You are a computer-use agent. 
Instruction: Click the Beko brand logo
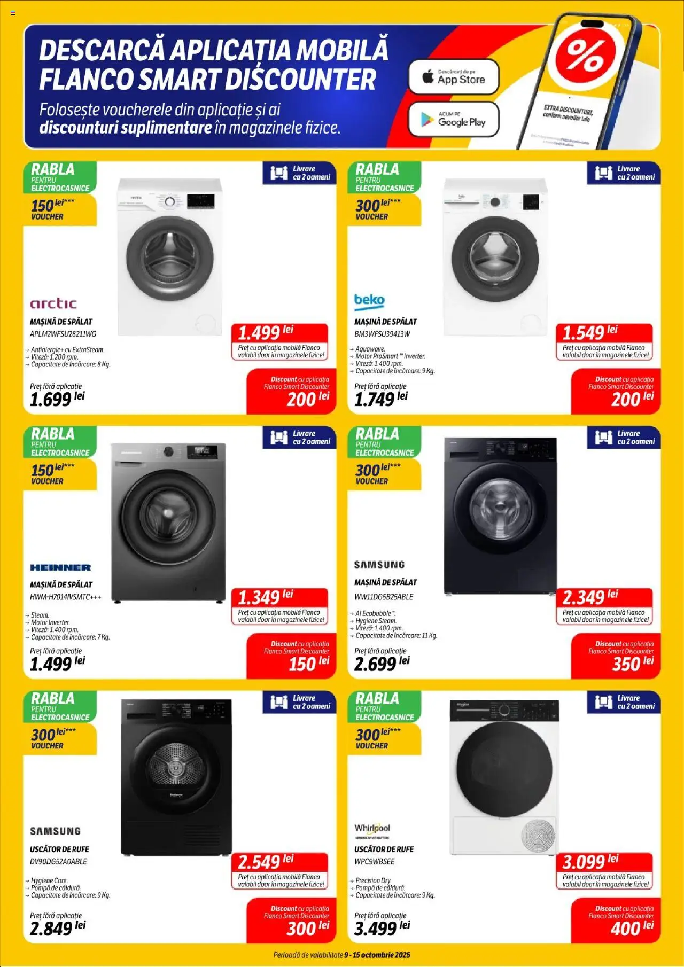point(369,301)
